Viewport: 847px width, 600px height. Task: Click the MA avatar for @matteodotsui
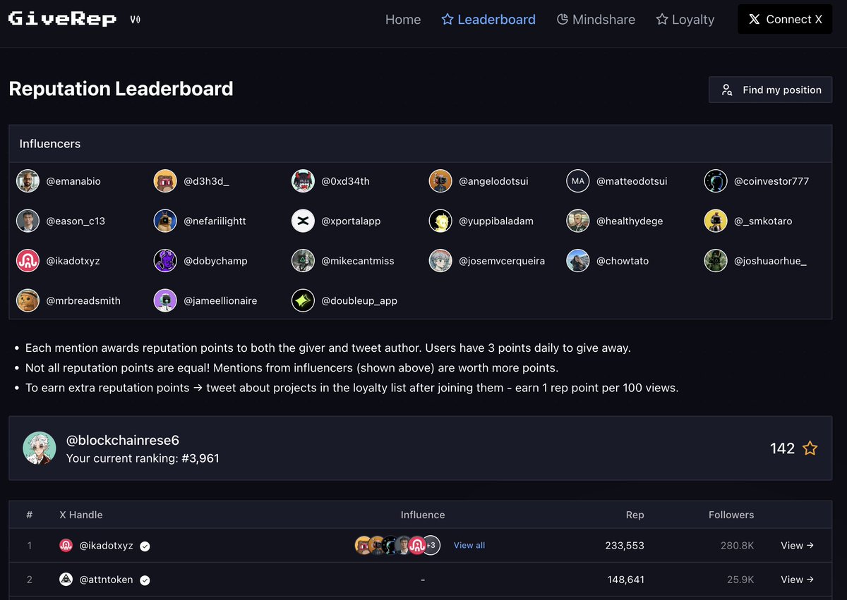[x=578, y=181]
